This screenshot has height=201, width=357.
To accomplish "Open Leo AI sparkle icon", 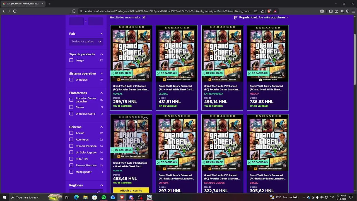I will point(342,11).
